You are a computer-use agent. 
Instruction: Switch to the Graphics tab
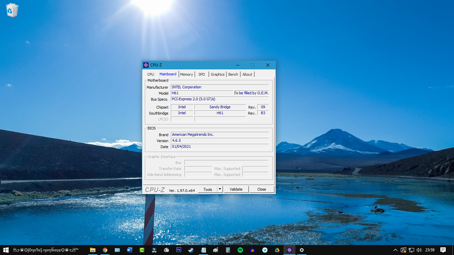coord(218,74)
